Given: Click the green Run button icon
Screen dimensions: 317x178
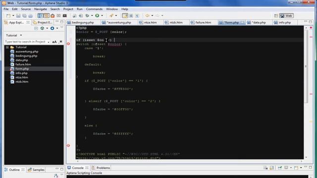Looking at the screenshot, I should coord(97,15).
